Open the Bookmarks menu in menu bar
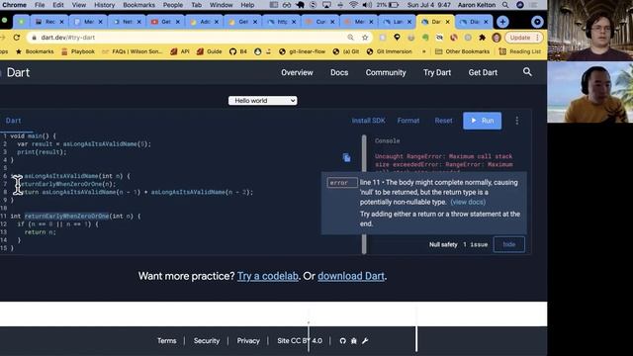Viewport: 633px width, 356px height. tap(138, 5)
